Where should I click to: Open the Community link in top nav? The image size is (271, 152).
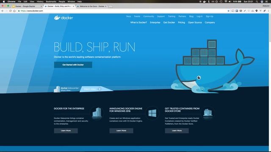tap(149, 16)
